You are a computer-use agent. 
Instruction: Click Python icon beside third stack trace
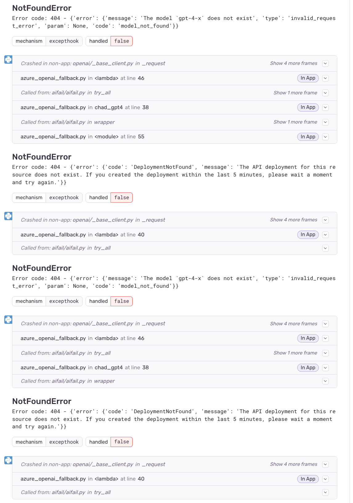8,320
